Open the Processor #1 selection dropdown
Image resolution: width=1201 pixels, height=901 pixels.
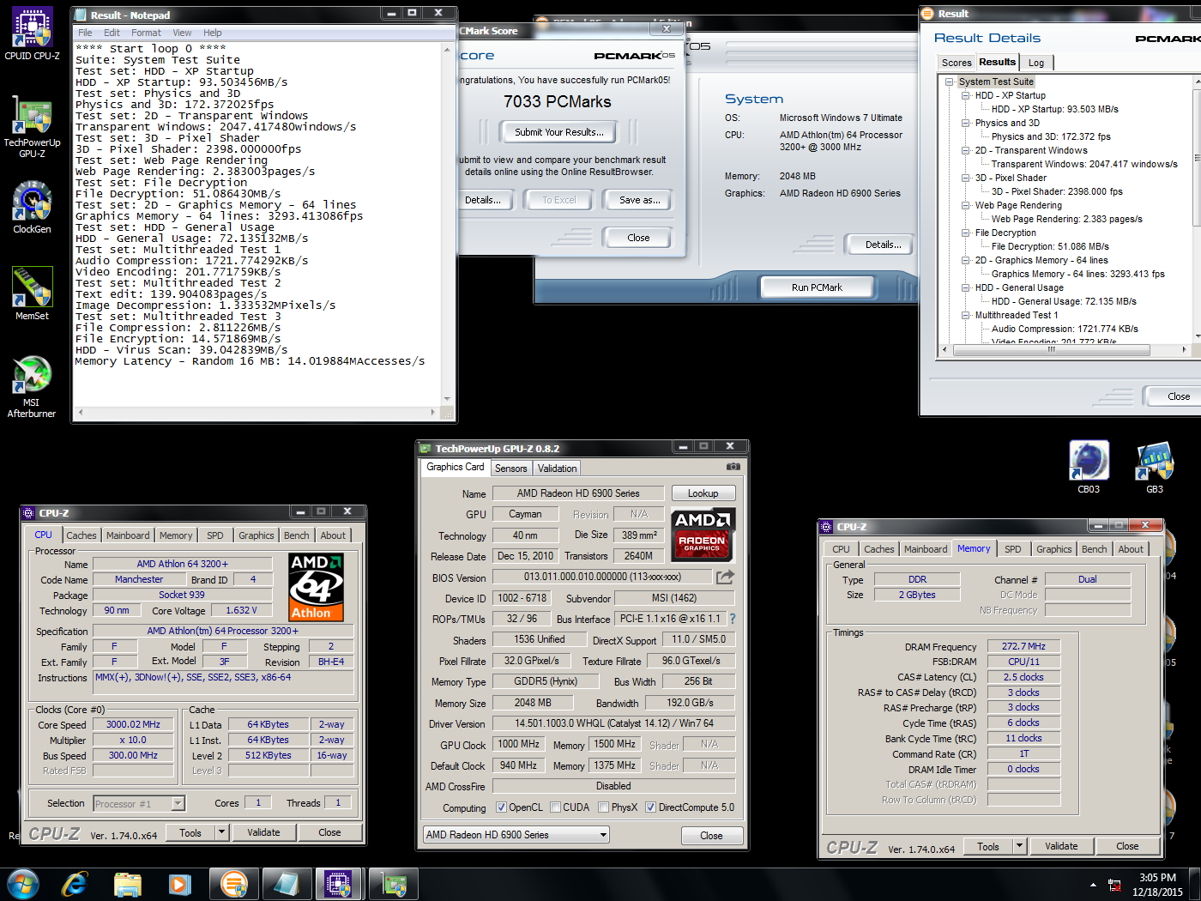click(139, 804)
